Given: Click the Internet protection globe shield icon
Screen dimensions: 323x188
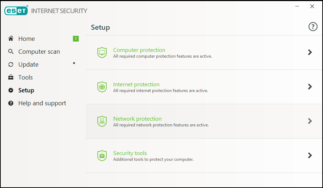Looking at the screenshot, I should pyautogui.click(x=102, y=87).
